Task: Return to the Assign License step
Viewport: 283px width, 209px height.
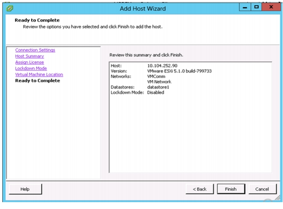Action: pos(30,62)
